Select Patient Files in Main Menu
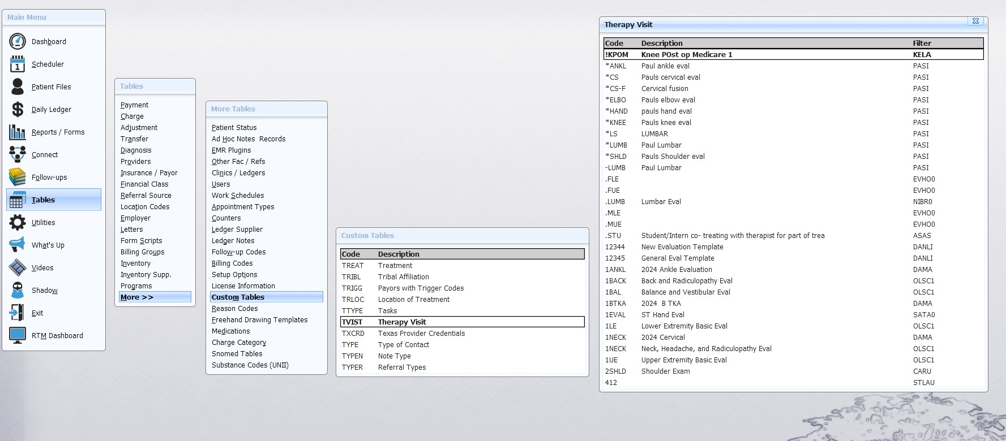This screenshot has height=441, width=1006. (x=52, y=87)
